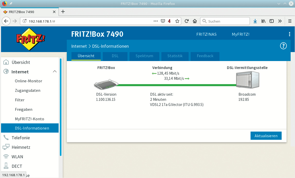Open the FRITZ!Box three-dot options menu

pyautogui.click(x=289, y=34)
